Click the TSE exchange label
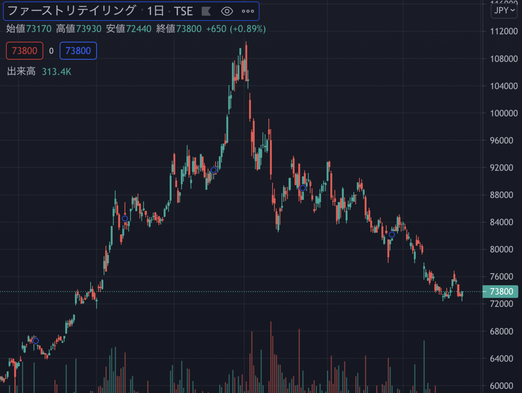Viewport: 522px width, 393px height. (x=183, y=11)
